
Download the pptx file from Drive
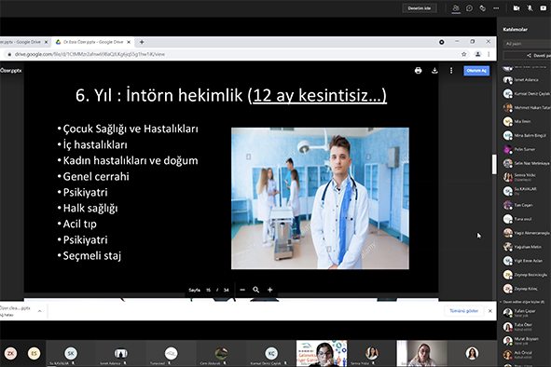click(434, 71)
